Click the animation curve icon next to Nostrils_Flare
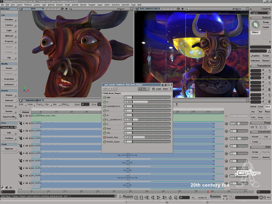This screenshot has width=272, height=204. 104,137
